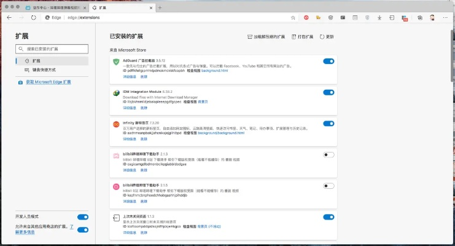Viewport: 455px width, 246px height.
Task: Click the 更新 button
Action: [x=327, y=37]
